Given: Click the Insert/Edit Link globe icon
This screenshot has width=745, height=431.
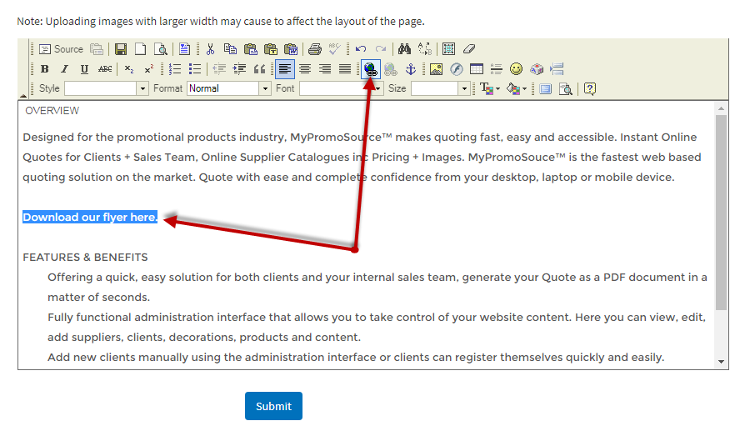Looking at the screenshot, I should (371, 69).
